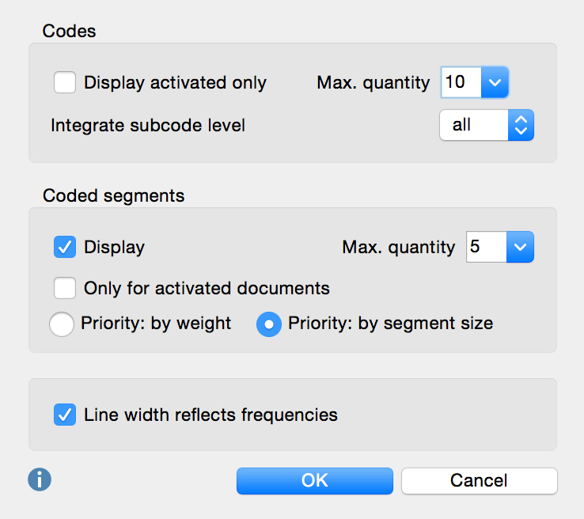This screenshot has height=519, width=584.
Task: Click the 'Display activated only' label text
Action: click(x=175, y=82)
